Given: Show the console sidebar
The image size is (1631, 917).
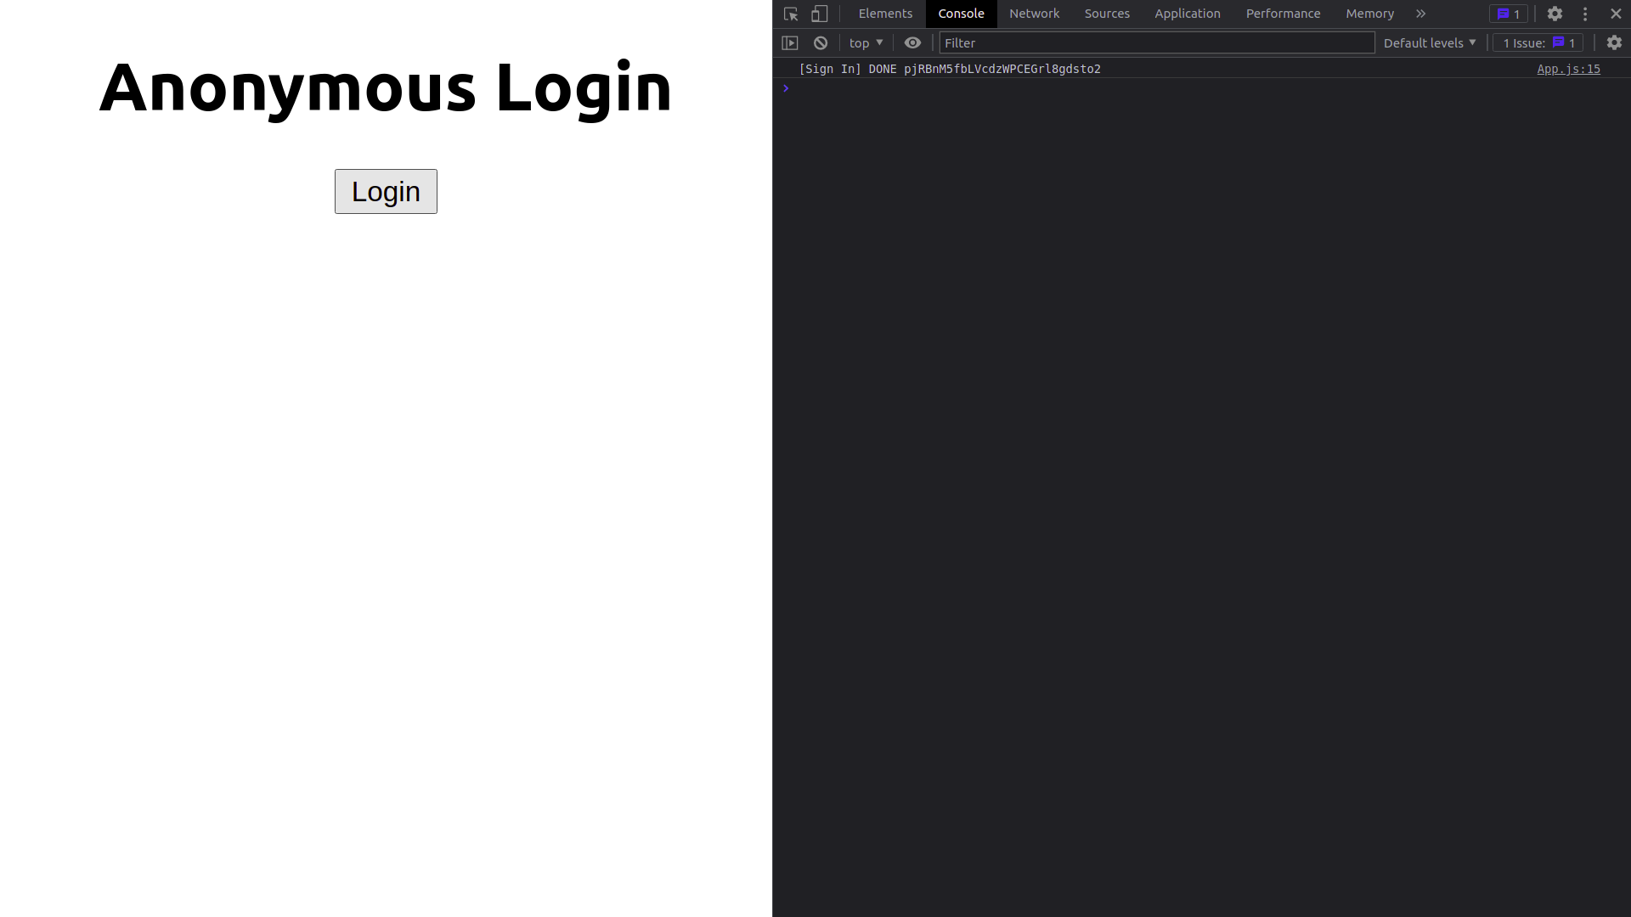Looking at the screenshot, I should 790,42.
